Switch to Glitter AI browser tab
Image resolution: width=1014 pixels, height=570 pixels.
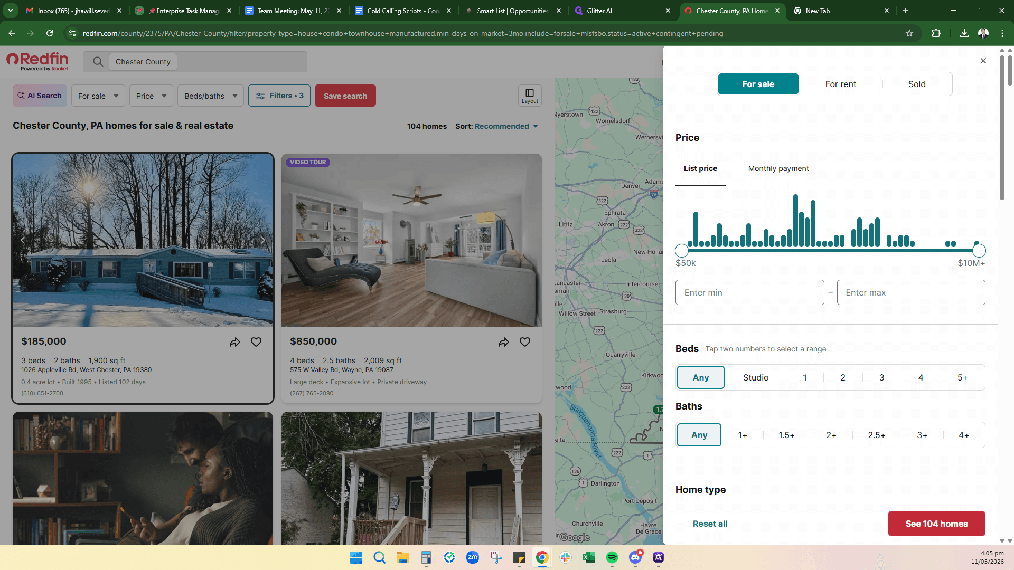[x=622, y=11]
